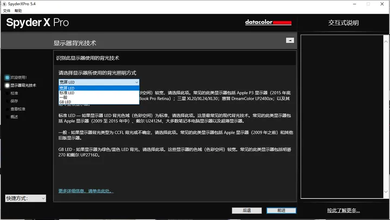Click the SpyderXPro app icon in title bar
This screenshot has height=220, width=390.
4,4
